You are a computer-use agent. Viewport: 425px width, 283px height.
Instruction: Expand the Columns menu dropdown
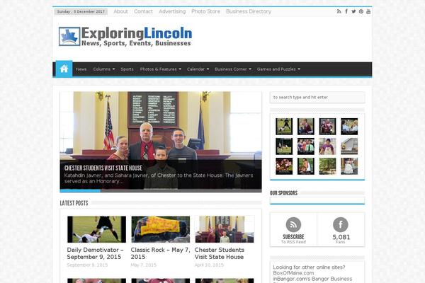click(104, 69)
